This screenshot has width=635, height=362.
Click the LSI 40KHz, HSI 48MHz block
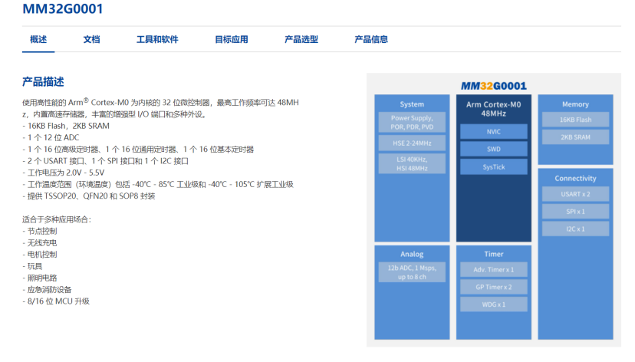412,163
